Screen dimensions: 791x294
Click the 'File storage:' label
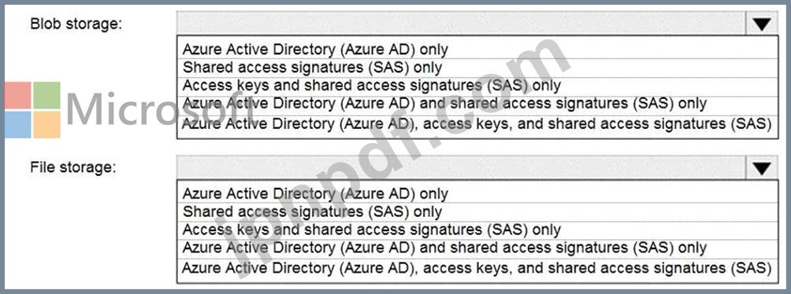(x=73, y=167)
